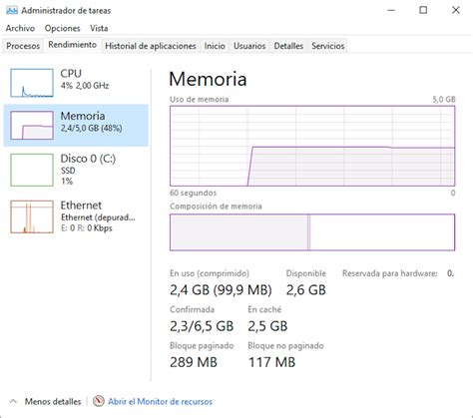Open the Opciones menu
This screenshot has height=418, width=473.
click(63, 28)
